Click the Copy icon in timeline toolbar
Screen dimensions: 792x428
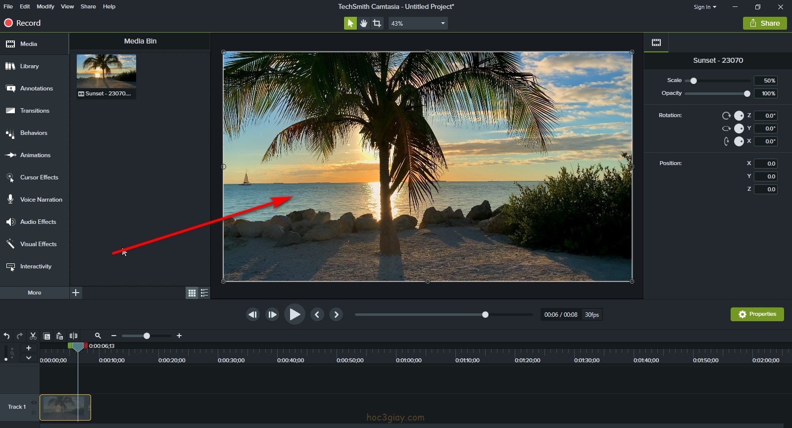tap(47, 336)
